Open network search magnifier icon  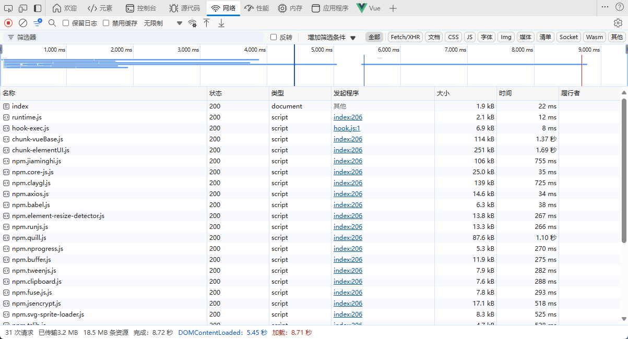pyautogui.click(x=52, y=23)
